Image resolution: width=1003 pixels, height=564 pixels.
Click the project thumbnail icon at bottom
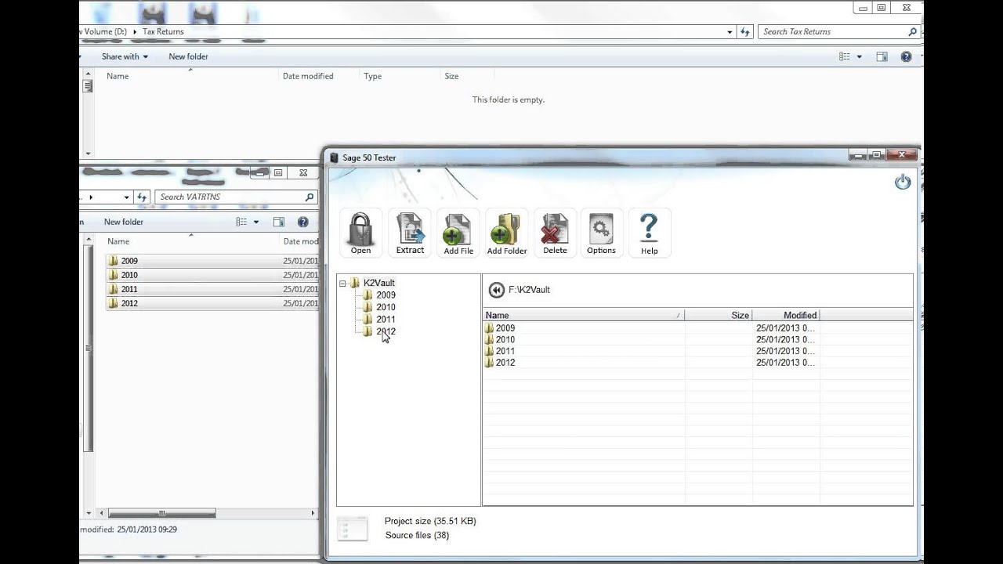click(353, 529)
